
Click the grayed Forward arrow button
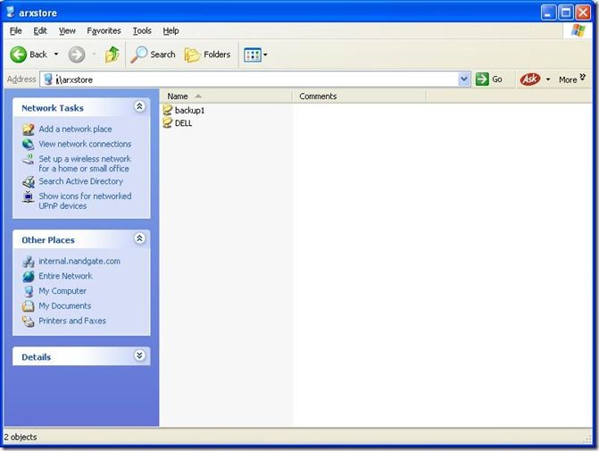(x=77, y=54)
